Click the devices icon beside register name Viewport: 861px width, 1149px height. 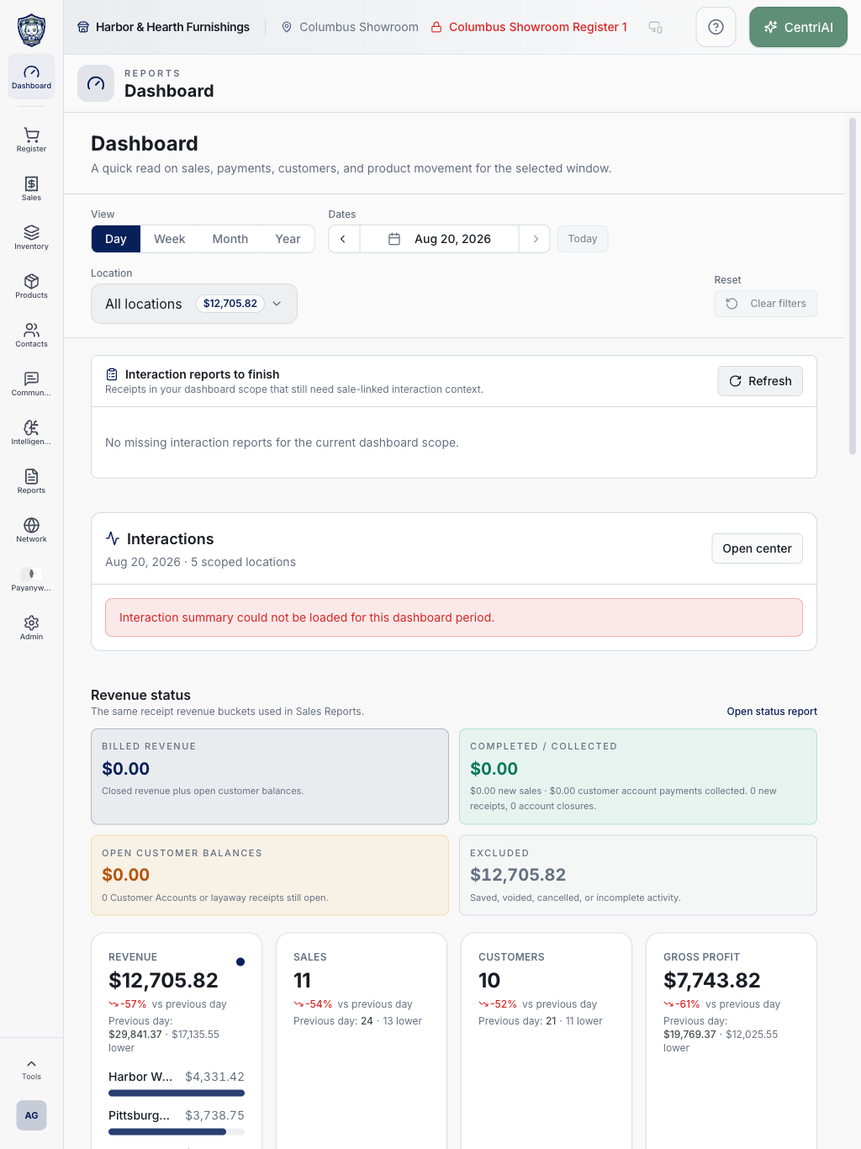coord(656,27)
